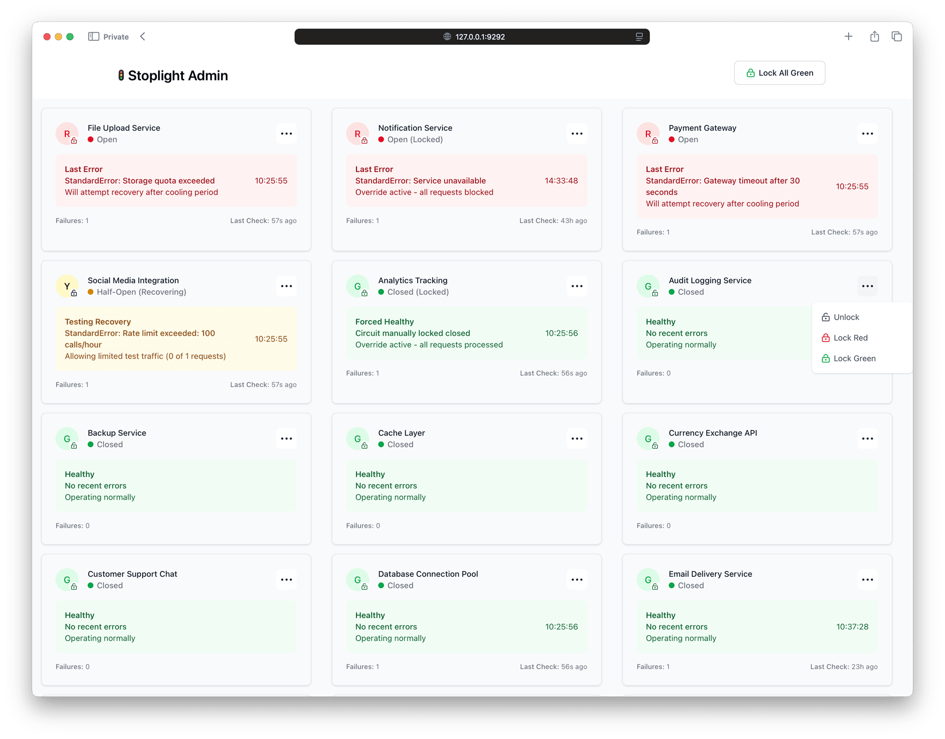
Task: Click the R badge on Payment Gateway
Action: [x=648, y=133]
